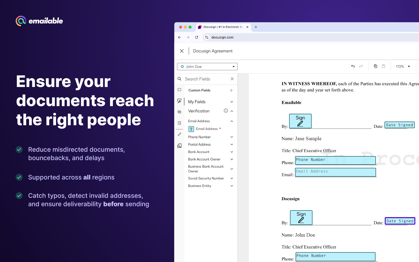This screenshot has width=419, height=262.
Task: Select John Doe's Date Signed field
Action: (400, 221)
